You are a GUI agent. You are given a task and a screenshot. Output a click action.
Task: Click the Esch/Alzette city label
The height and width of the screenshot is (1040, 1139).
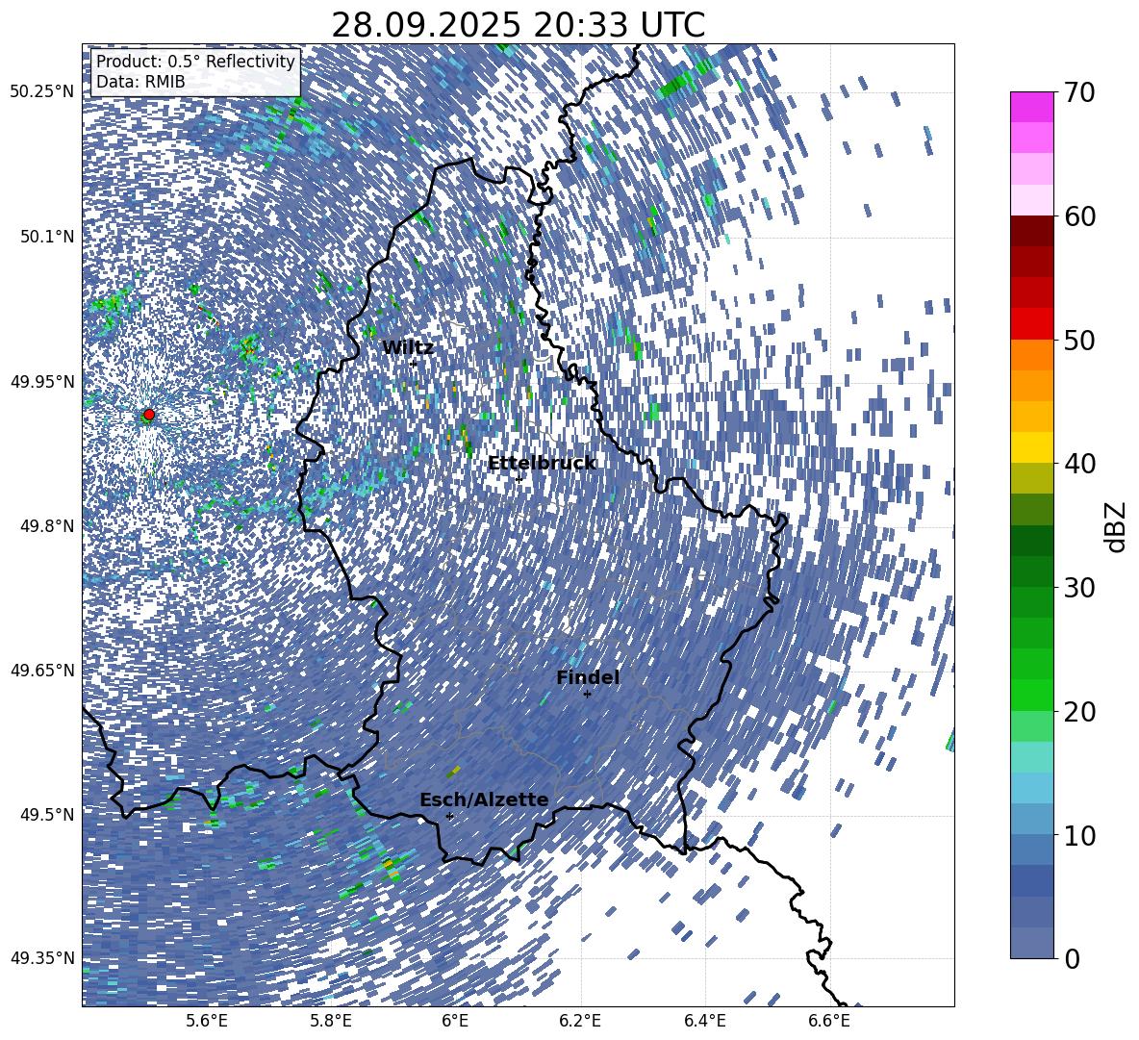(484, 800)
